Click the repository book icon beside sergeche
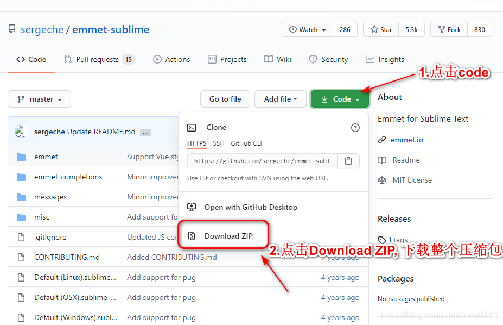This screenshot has height=325, width=503. click(12, 29)
